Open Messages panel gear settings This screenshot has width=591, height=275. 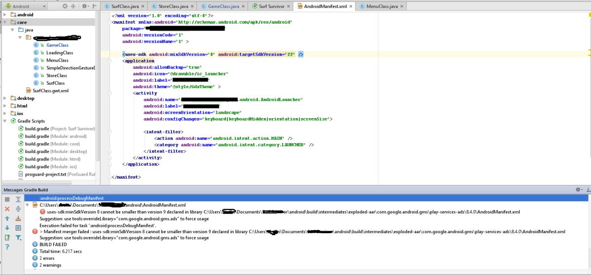coord(579,189)
